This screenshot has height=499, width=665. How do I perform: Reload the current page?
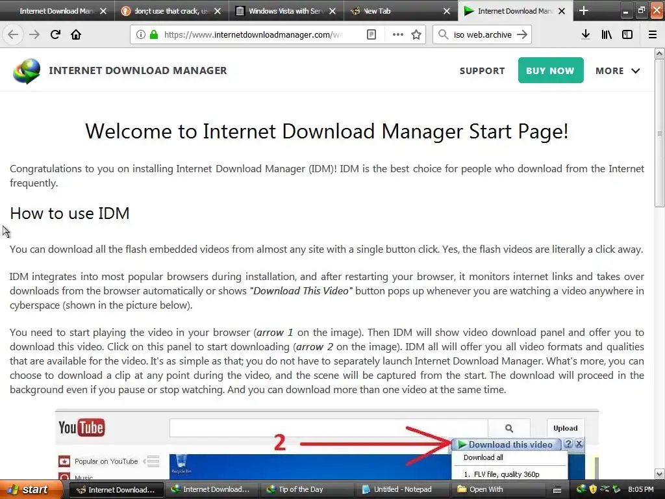coord(55,35)
